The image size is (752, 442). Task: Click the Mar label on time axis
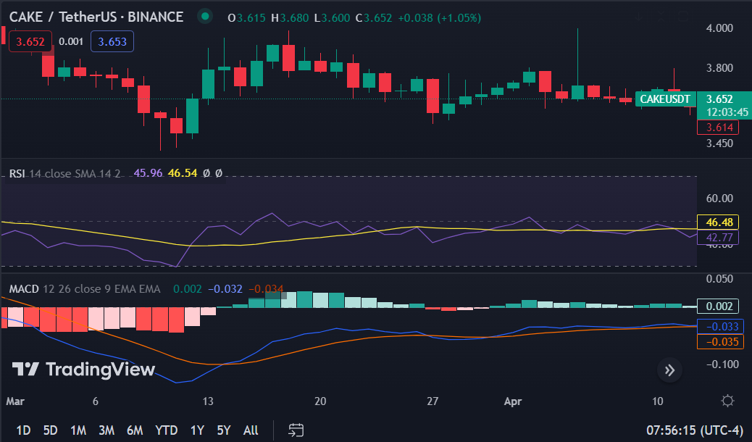(15, 401)
